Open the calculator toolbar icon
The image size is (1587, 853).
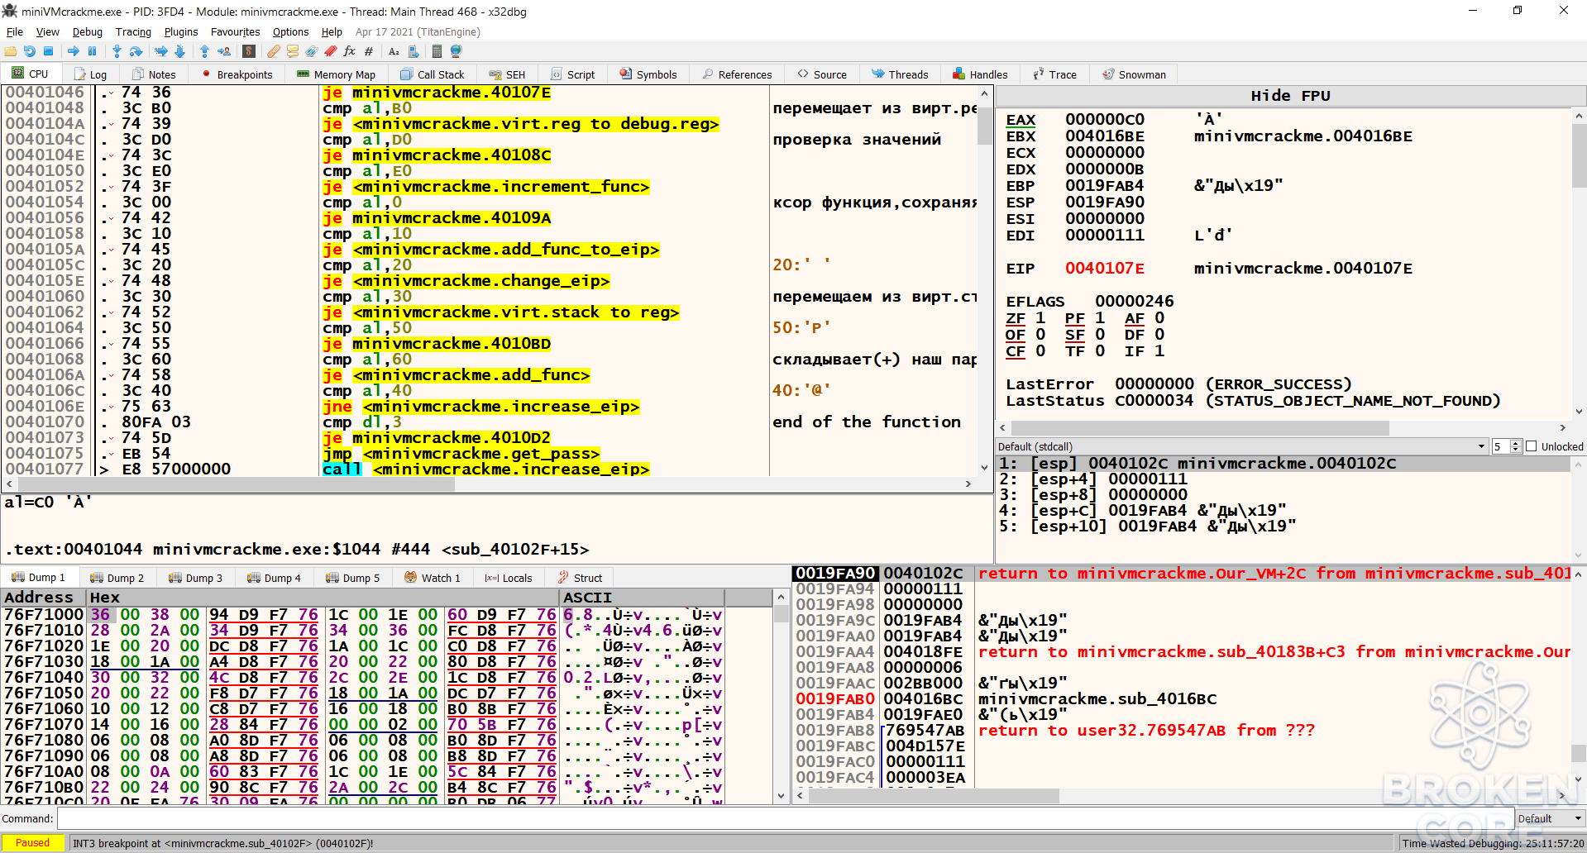coord(437,51)
